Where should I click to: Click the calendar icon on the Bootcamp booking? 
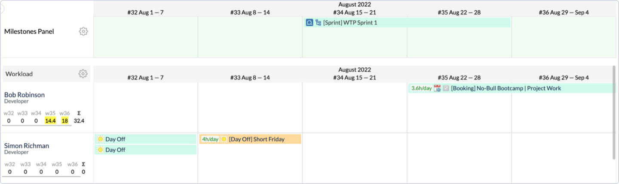coord(438,88)
